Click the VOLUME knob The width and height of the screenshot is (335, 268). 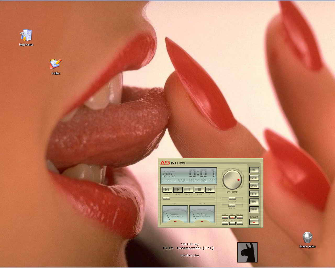[232, 180]
